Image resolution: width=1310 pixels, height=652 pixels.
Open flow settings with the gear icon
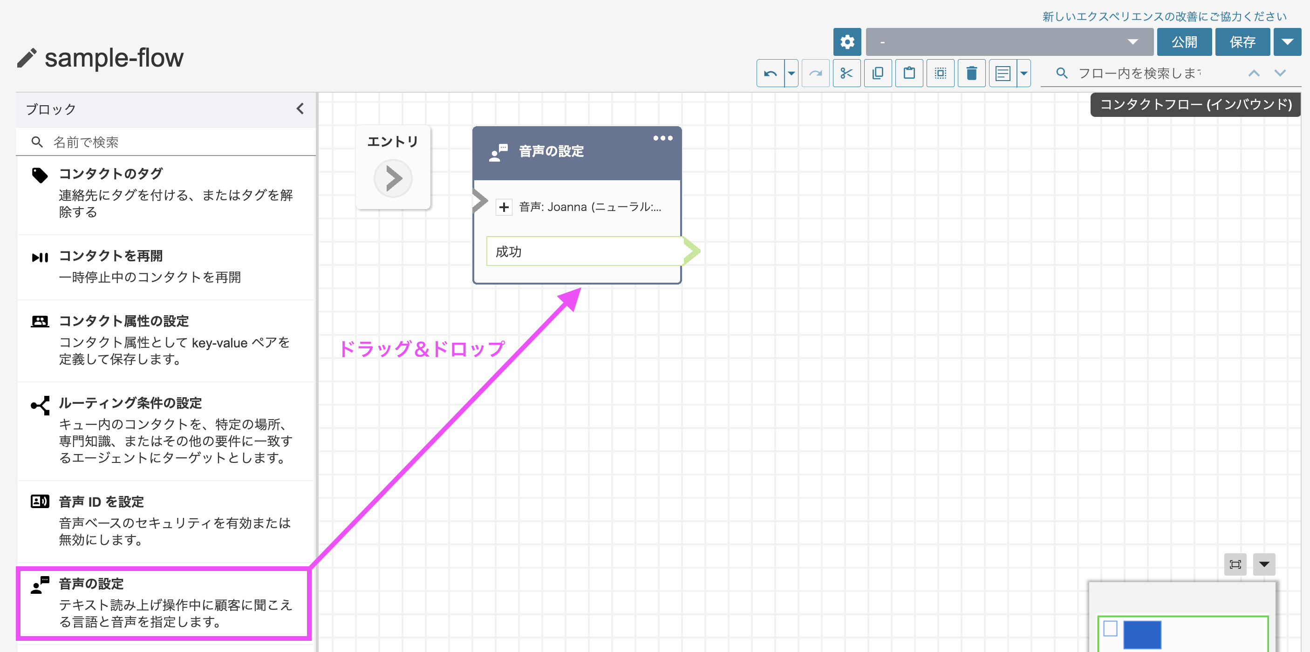pos(847,41)
